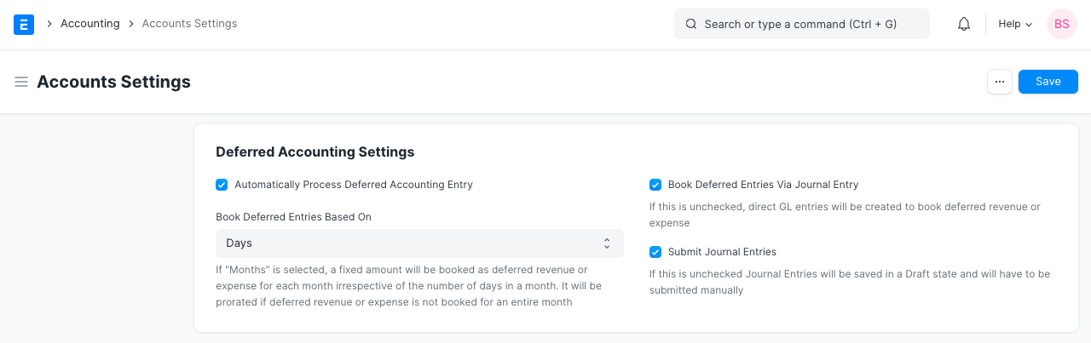Click the Accounts Settings breadcrumb
This screenshot has height=343, width=1091.
(189, 24)
